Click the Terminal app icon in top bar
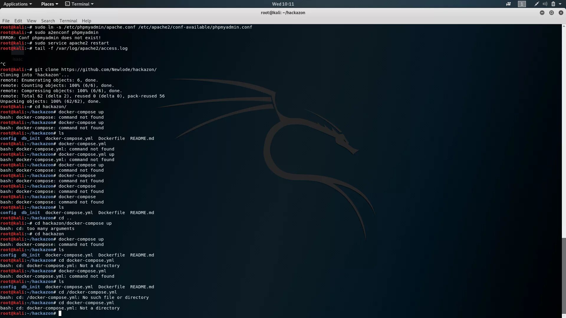This screenshot has height=318, width=566. click(x=68, y=4)
